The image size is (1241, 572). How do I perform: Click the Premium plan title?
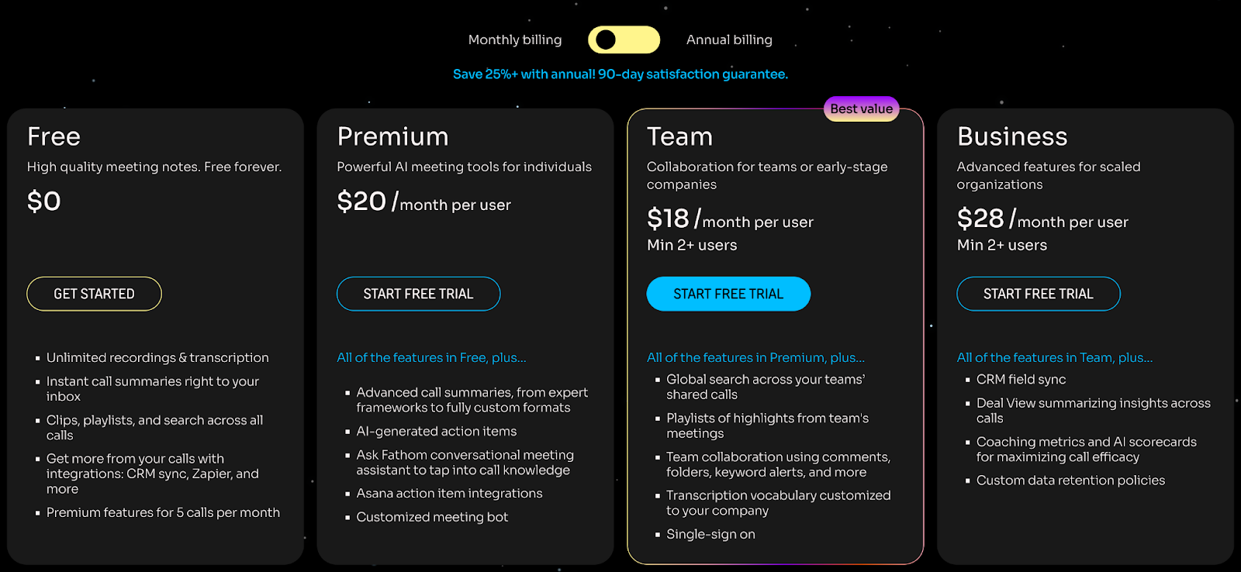click(x=392, y=136)
